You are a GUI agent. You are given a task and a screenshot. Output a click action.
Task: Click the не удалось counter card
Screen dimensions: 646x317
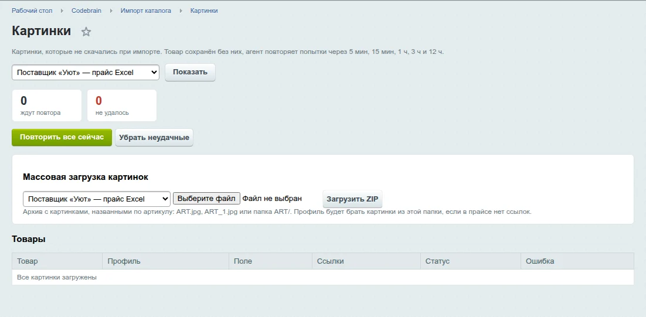pos(122,105)
